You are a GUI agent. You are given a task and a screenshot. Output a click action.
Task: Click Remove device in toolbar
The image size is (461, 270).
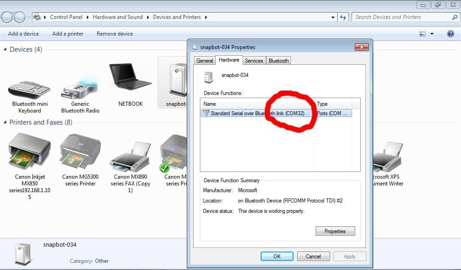point(115,34)
